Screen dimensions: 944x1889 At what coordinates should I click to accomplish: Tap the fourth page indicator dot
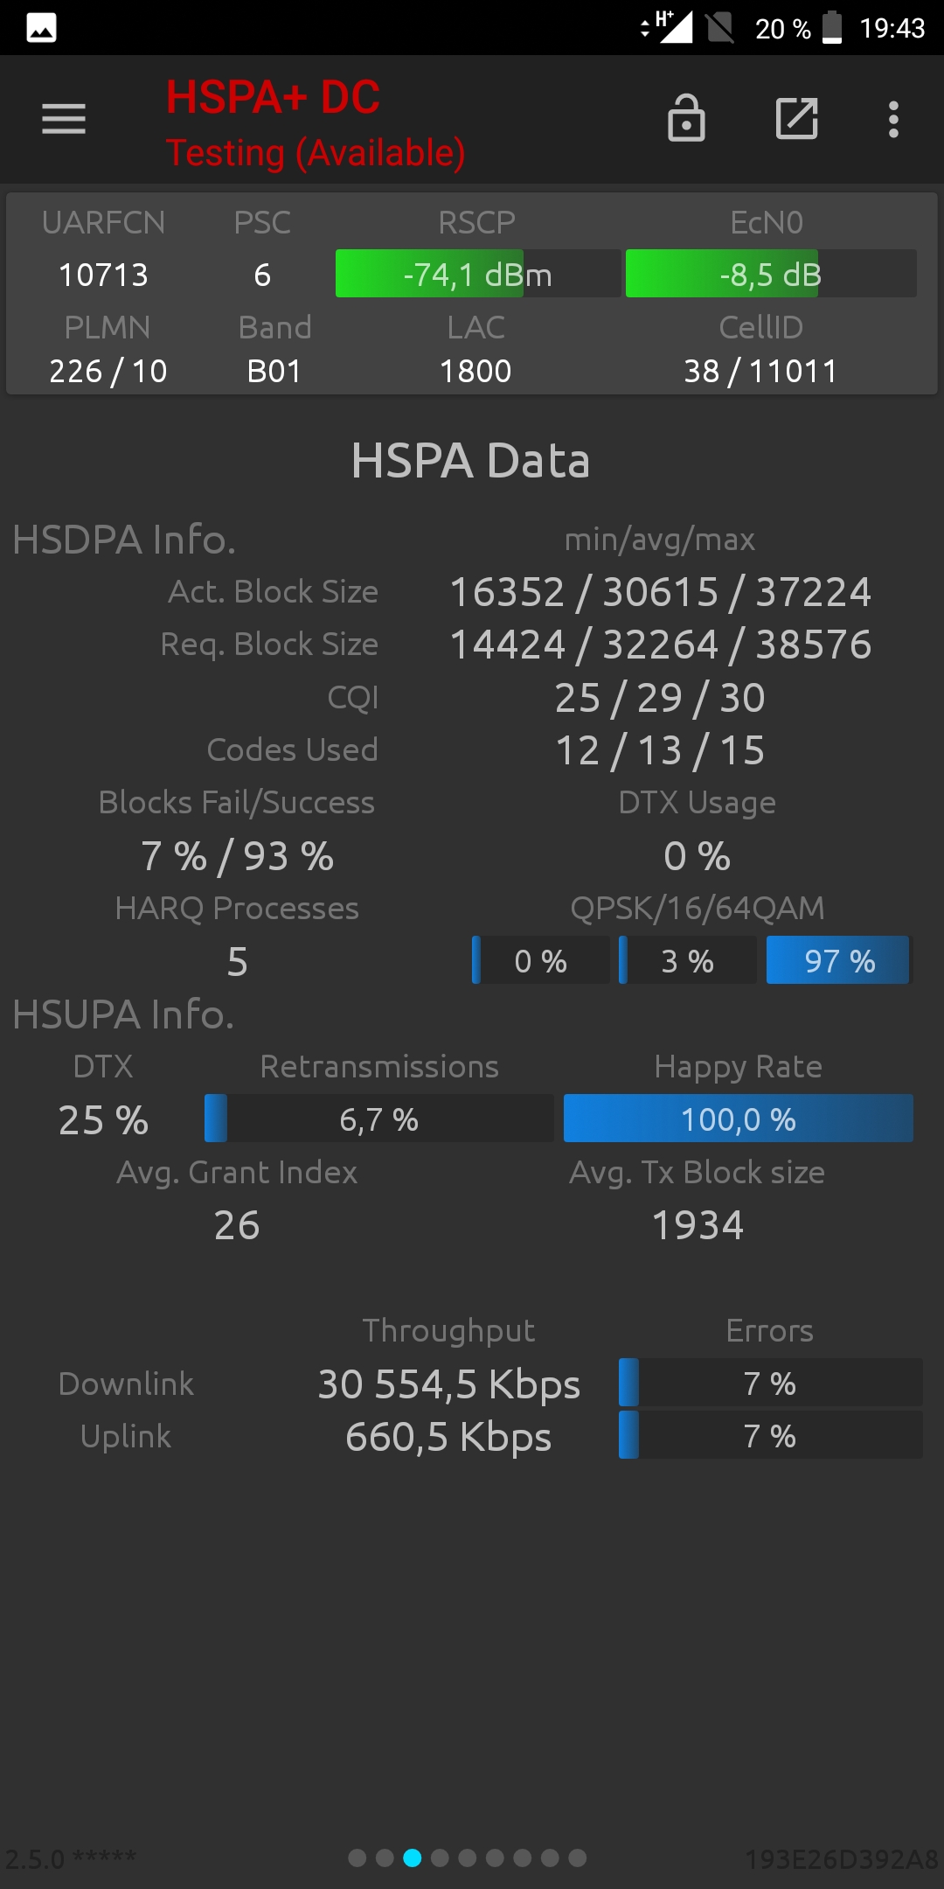click(x=440, y=1858)
